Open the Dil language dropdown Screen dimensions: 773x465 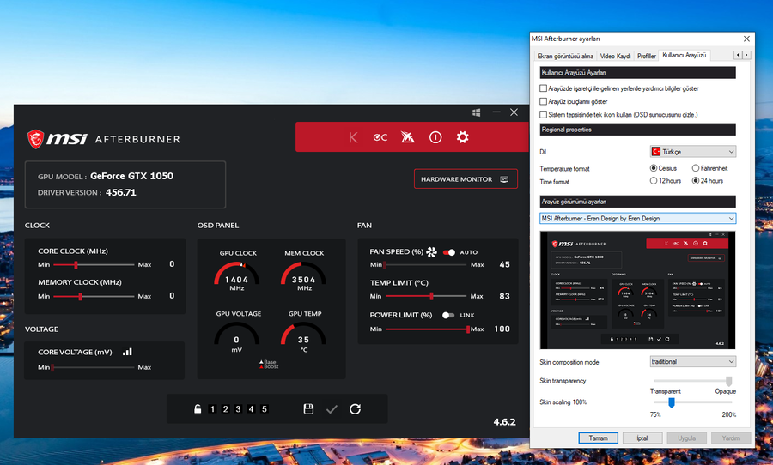pyautogui.click(x=693, y=152)
